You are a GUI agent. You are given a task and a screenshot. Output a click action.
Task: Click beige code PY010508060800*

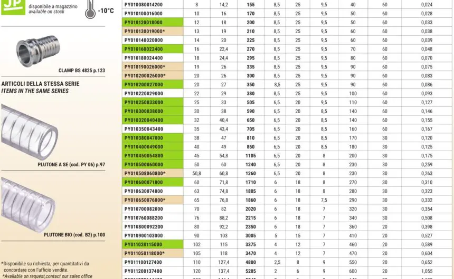[x=145, y=173]
